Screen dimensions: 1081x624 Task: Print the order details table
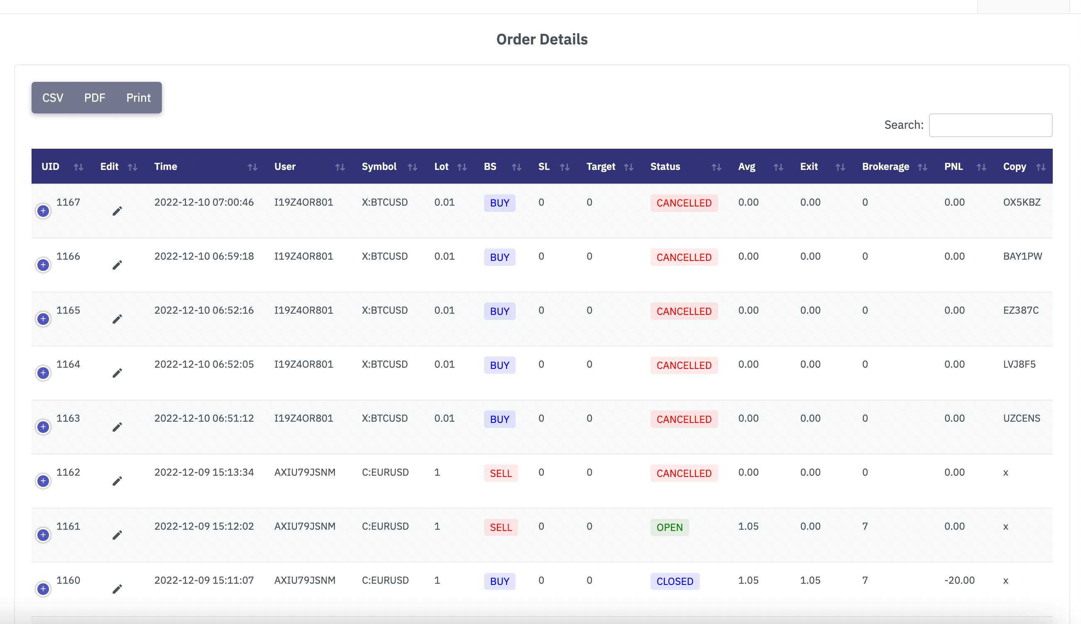(138, 98)
